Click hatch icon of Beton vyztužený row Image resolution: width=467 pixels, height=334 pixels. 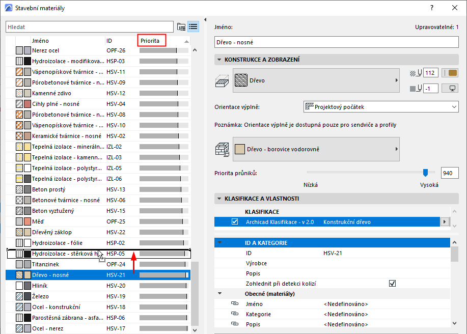click(19, 211)
